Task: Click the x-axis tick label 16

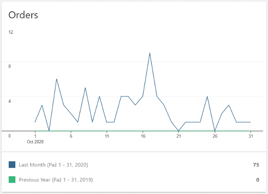Action: tap(143, 136)
